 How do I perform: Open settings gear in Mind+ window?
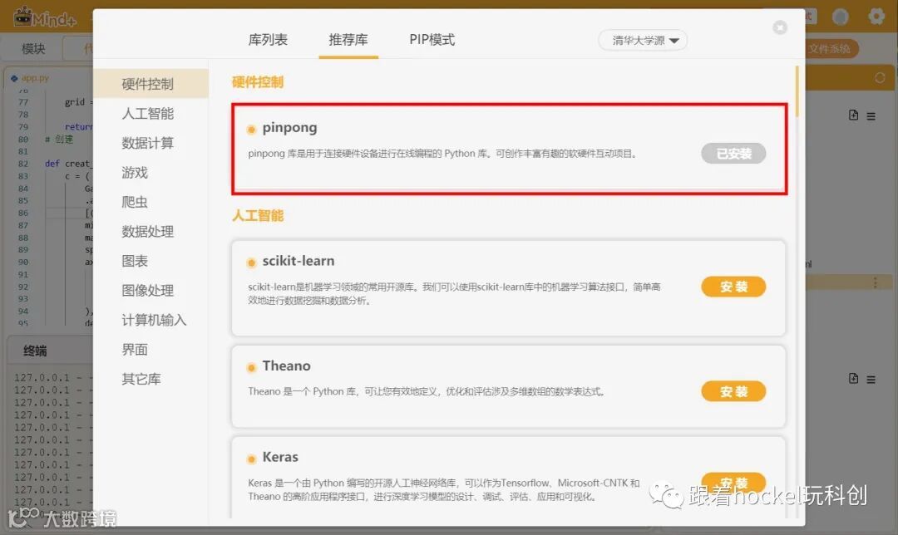[x=877, y=17]
